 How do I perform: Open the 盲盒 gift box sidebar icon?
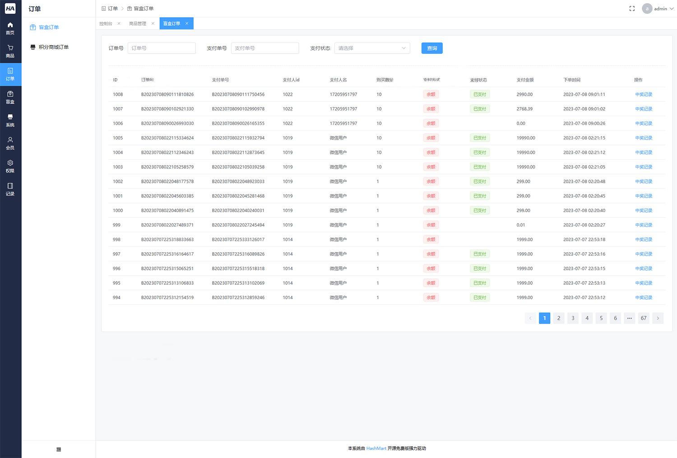10,97
